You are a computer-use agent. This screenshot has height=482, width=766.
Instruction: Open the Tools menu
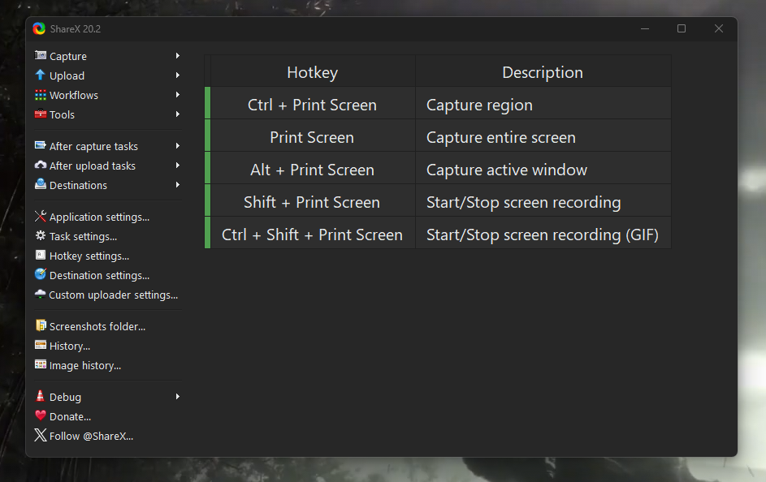tap(107, 114)
